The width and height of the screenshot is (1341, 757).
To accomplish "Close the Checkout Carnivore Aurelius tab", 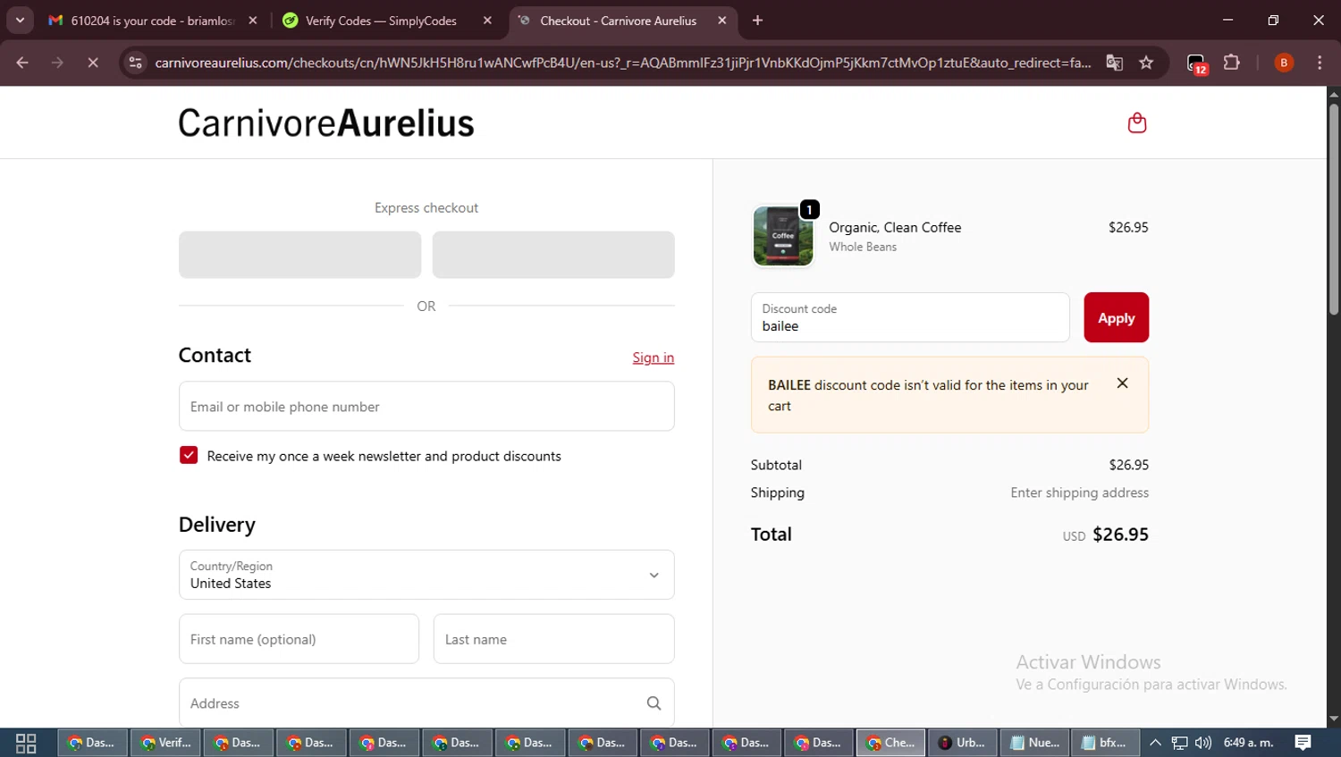I will tap(721, 21).
